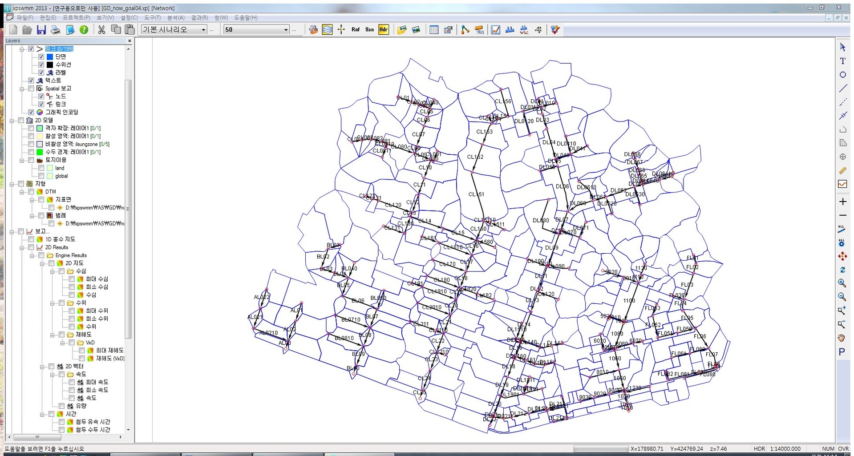The height and width of the screenshot is (456, 854).
Task: Select the solid line link tool
Action: pyautogui.click(x=842, y=89)
